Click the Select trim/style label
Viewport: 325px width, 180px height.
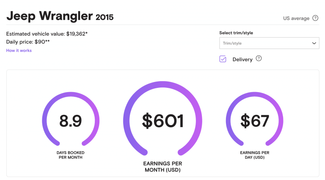coord(236,33)
